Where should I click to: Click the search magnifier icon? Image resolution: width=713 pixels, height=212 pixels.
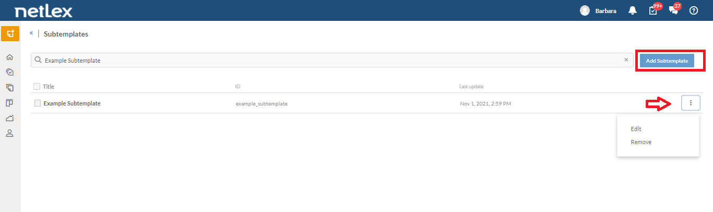pos(38,60)
